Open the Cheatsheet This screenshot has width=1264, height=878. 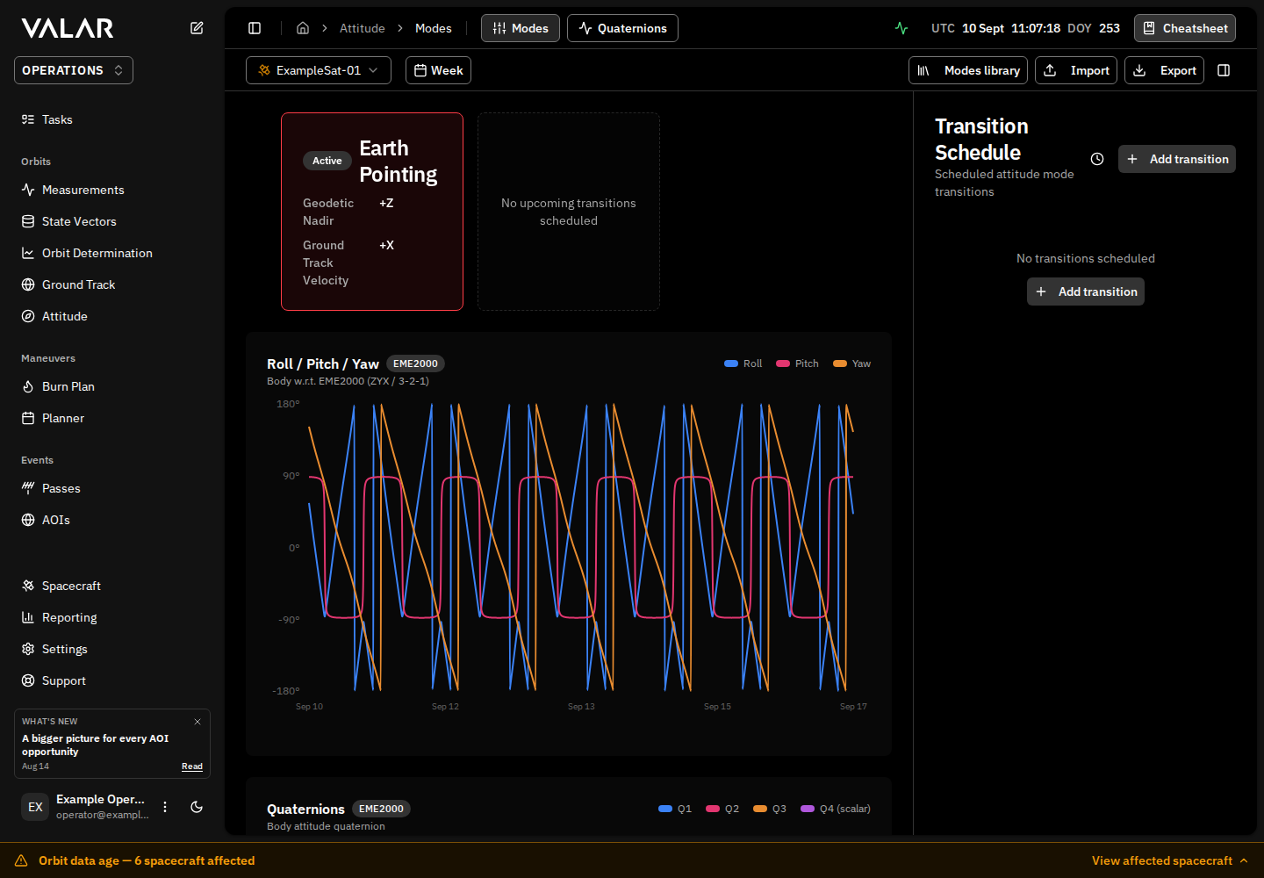pos(1185,28)
